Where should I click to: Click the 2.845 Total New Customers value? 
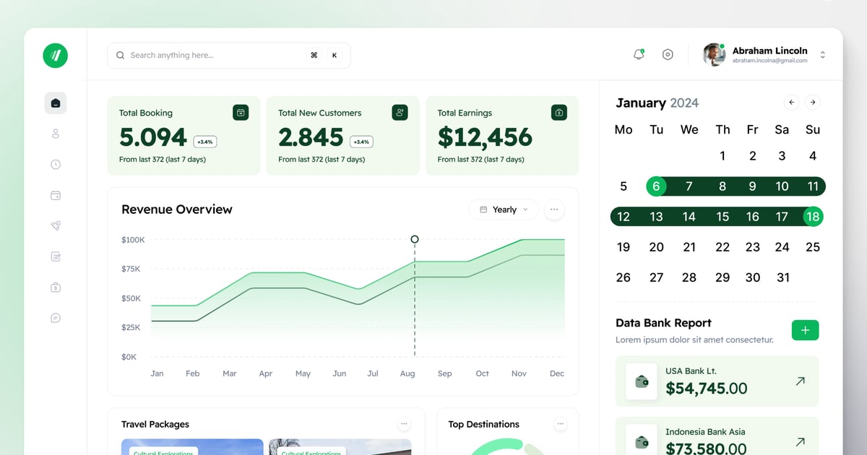click(311, 136)
